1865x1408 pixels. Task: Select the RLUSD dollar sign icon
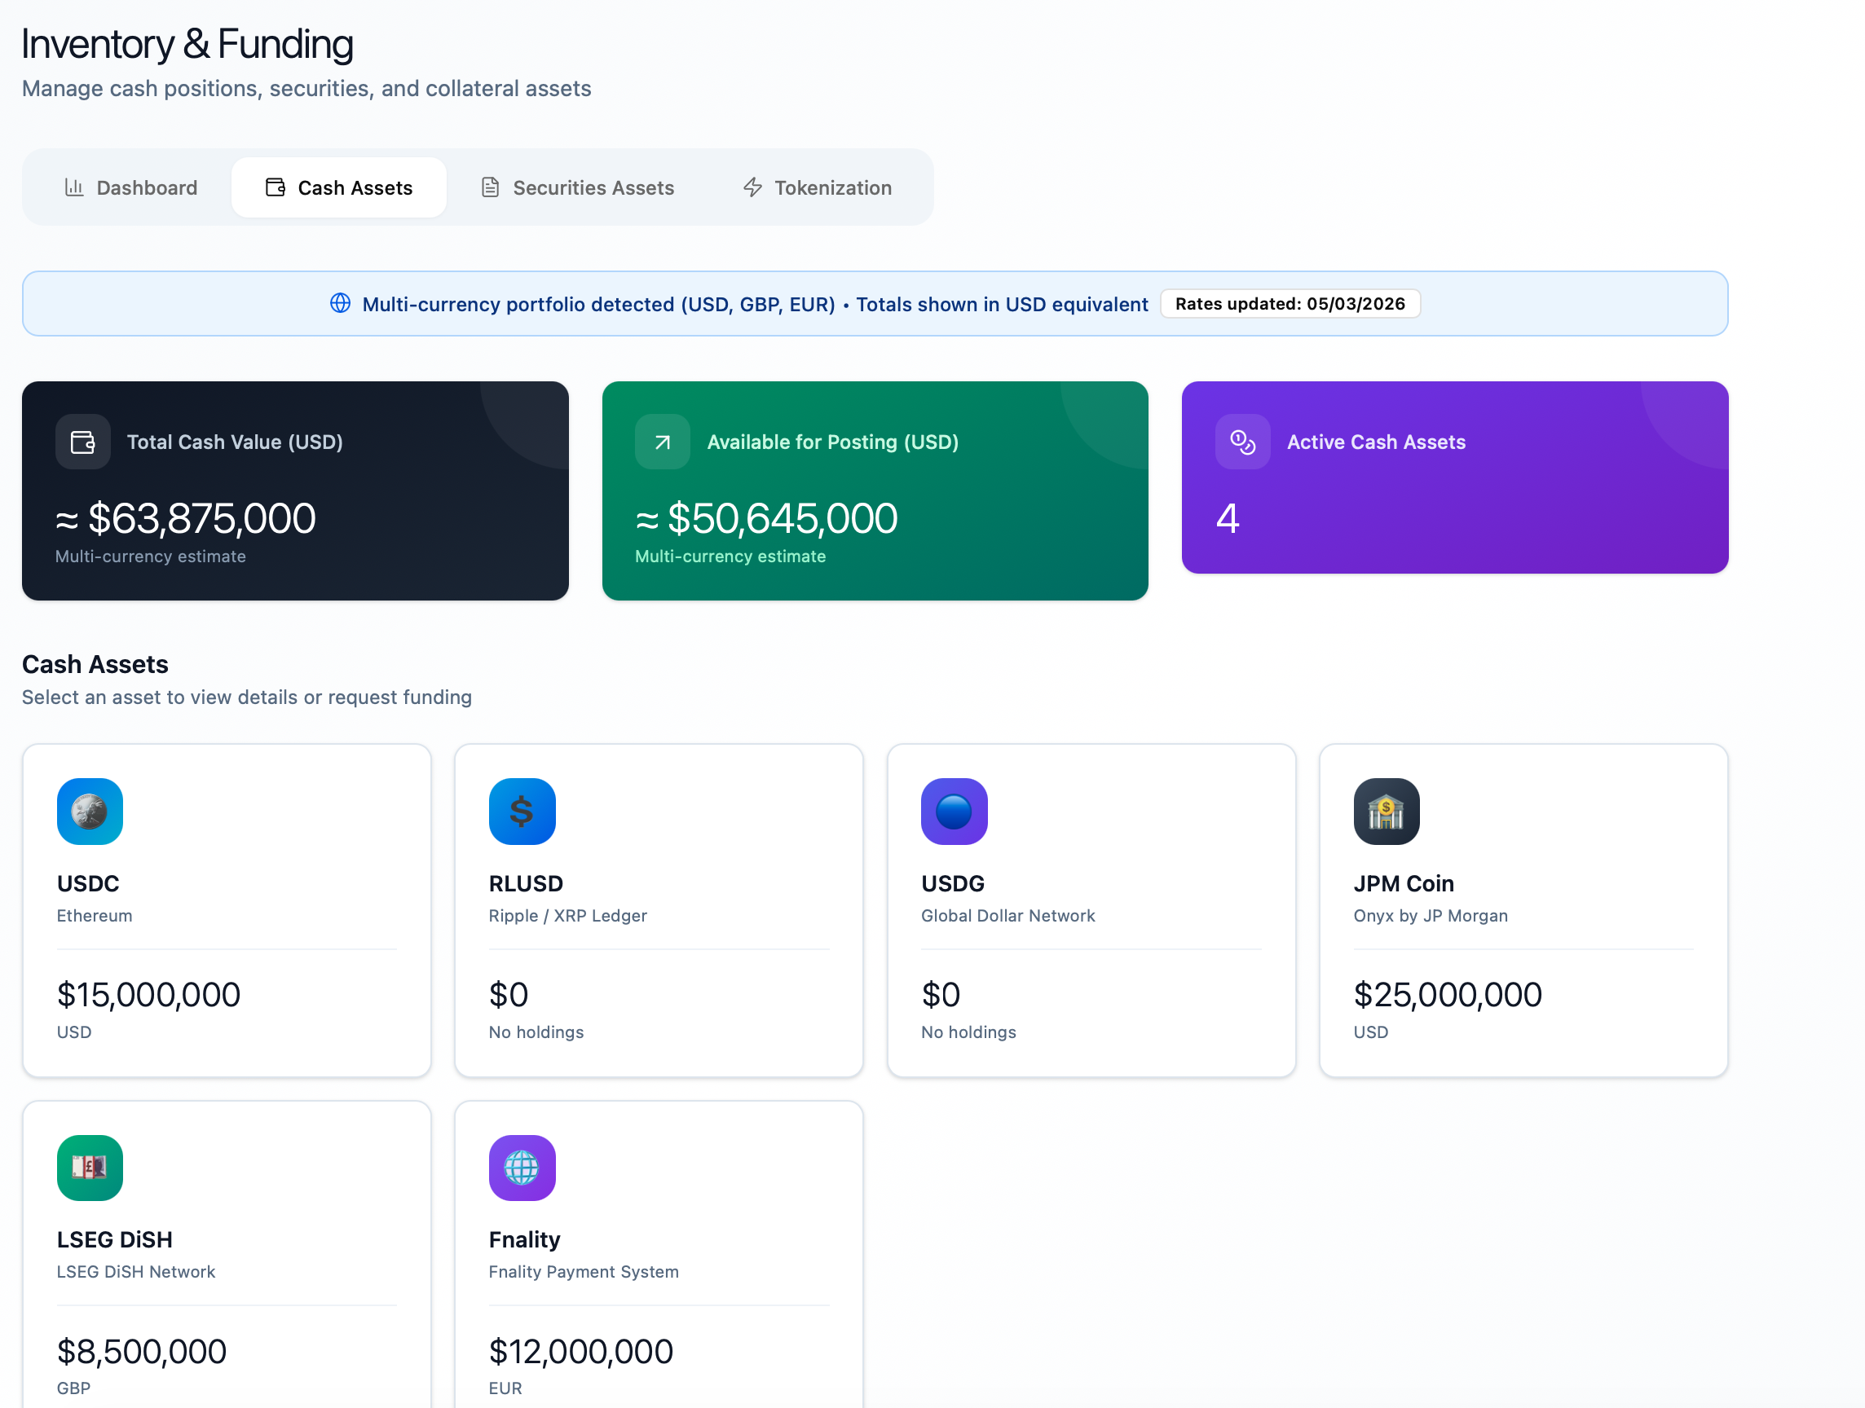tap(522, 812)
